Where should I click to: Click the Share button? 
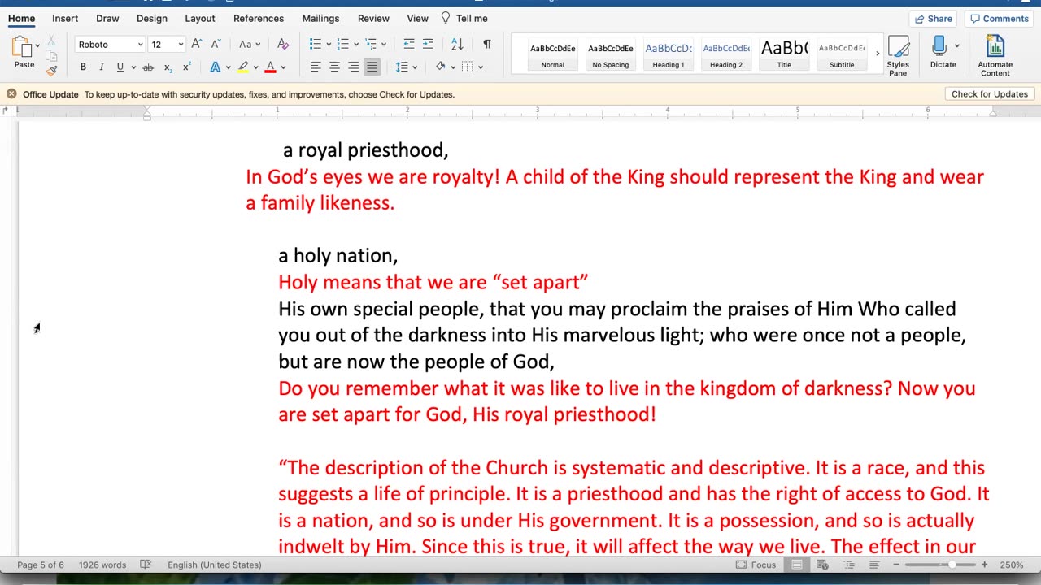[x=934, y=19]
